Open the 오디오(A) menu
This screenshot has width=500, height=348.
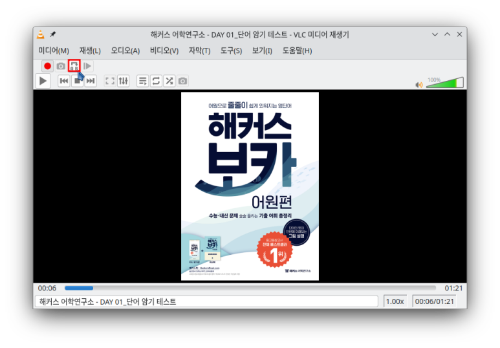click(125, 50)
